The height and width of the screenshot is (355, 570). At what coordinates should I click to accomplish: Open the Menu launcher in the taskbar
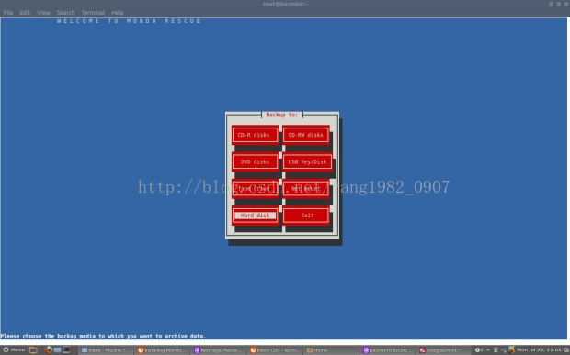(x=14, y=349)
